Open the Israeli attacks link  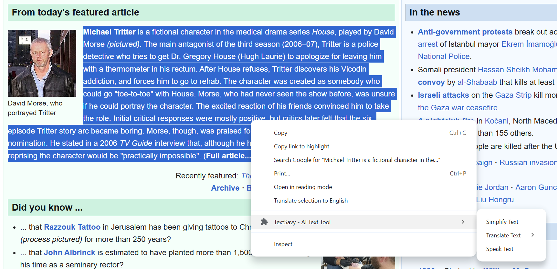pyautogui.click(x=443, y=95)
